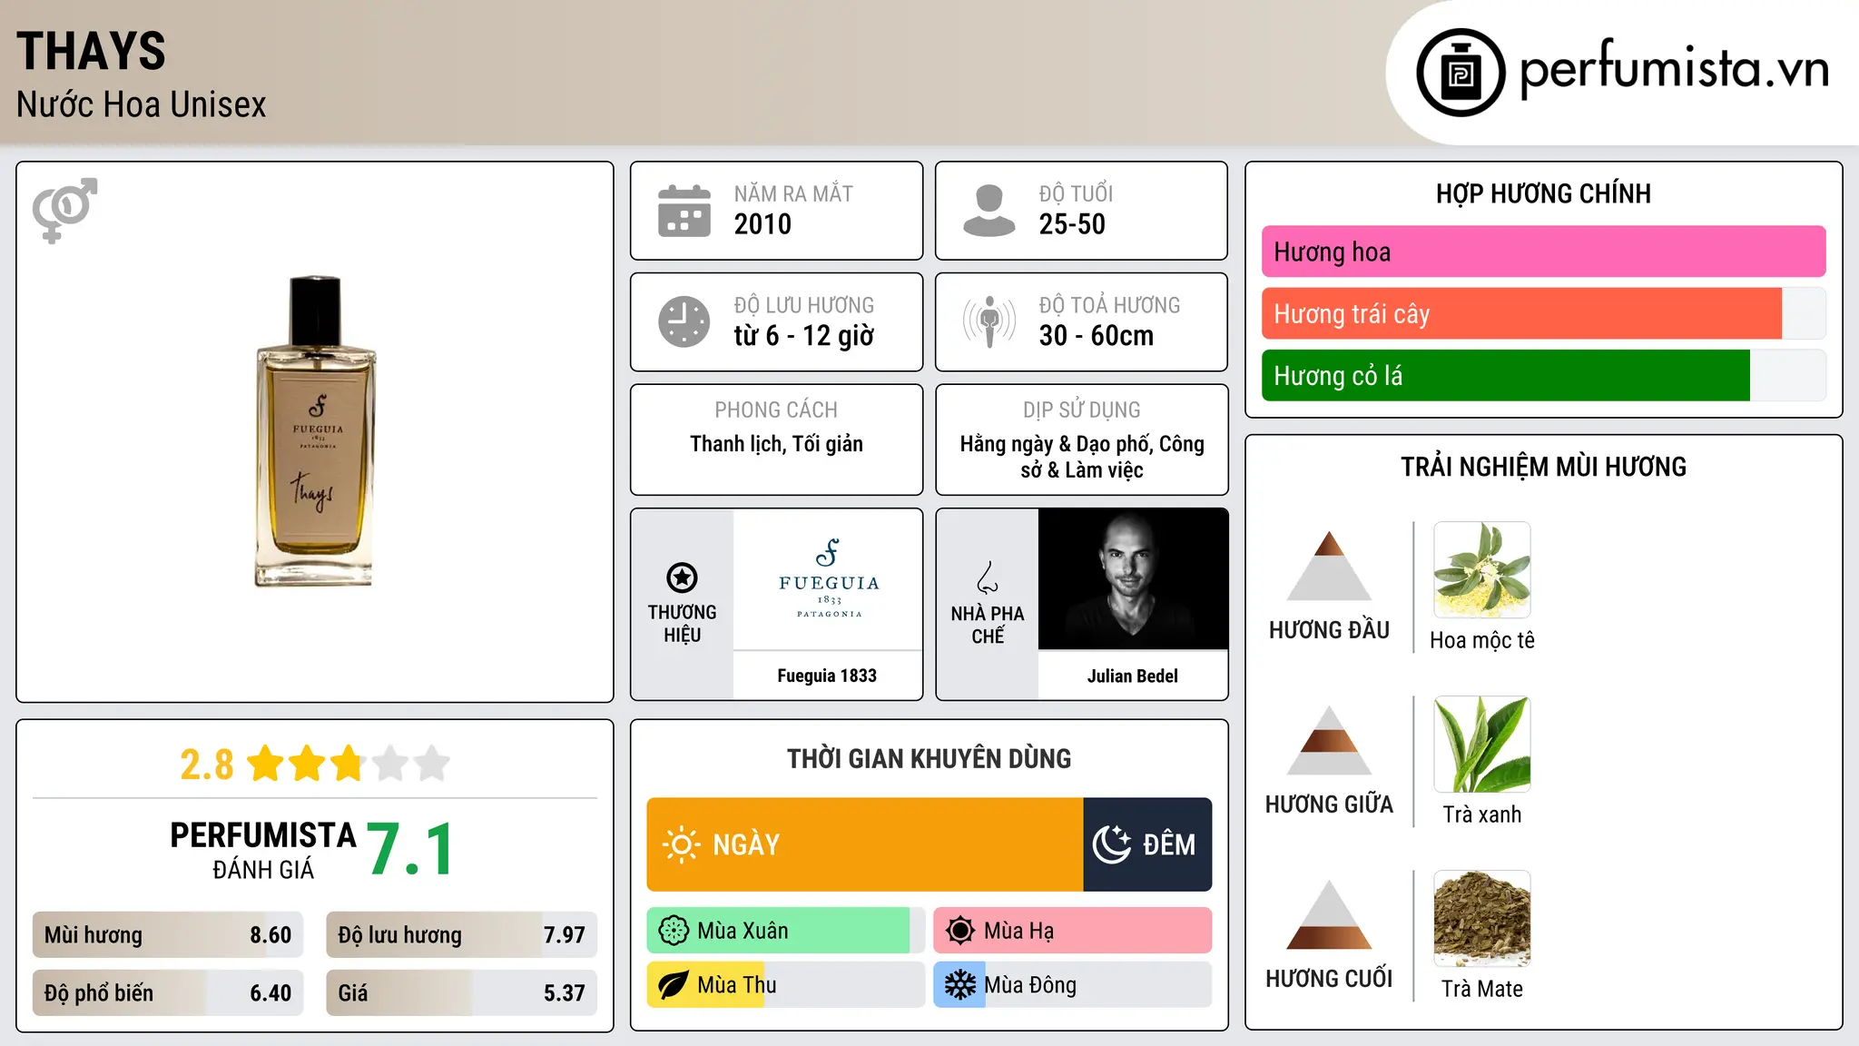Viewport: 1859px width, 1046px height.
Task: Open the Julian Bedel portrait photo
Action: point(1133,579)
